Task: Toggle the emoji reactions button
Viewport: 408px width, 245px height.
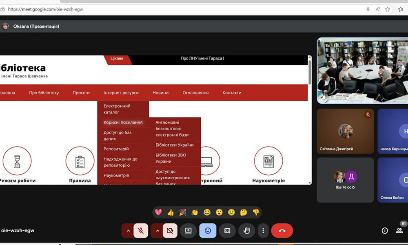Action: click(208, 230)
